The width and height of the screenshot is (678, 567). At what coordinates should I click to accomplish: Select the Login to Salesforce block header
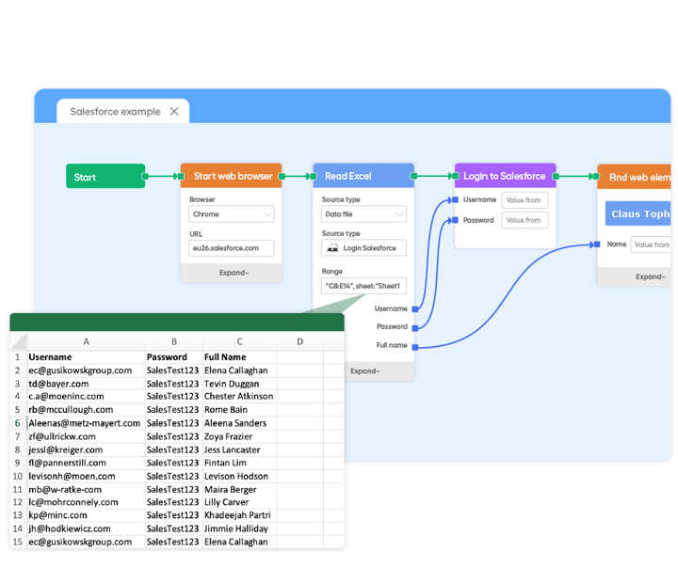505,176
